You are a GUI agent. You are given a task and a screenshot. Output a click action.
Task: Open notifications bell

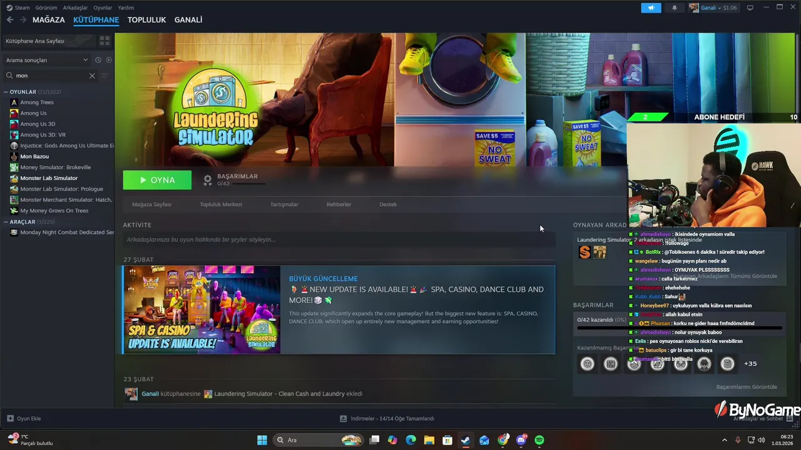click(675, 7)
